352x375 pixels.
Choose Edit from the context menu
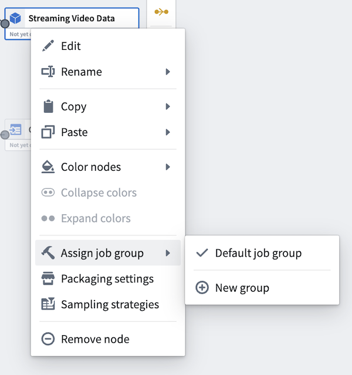pyautogui.click(x=108, y=46)
